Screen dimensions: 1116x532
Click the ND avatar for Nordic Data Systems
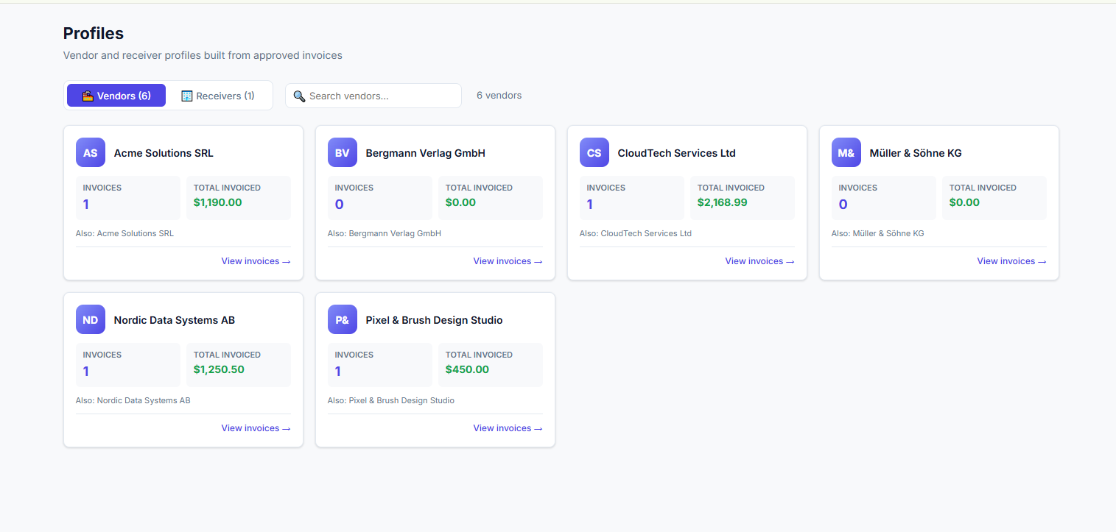pyautogui.click(x=91, y=320)
